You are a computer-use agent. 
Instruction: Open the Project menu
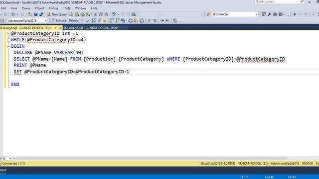pyautogui.click(x=39, y=8)
